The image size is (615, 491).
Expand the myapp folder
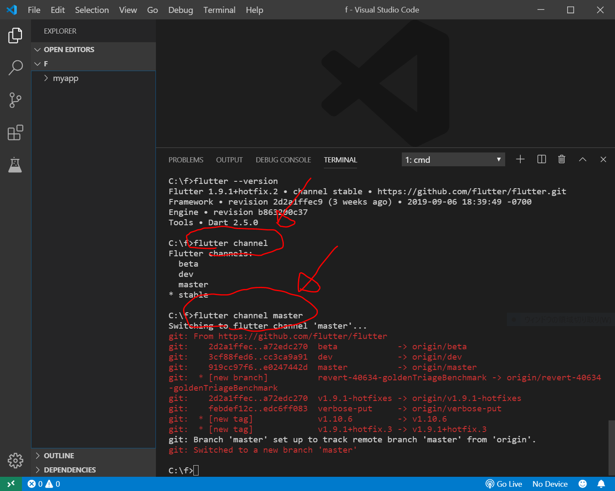coord(65,78)
